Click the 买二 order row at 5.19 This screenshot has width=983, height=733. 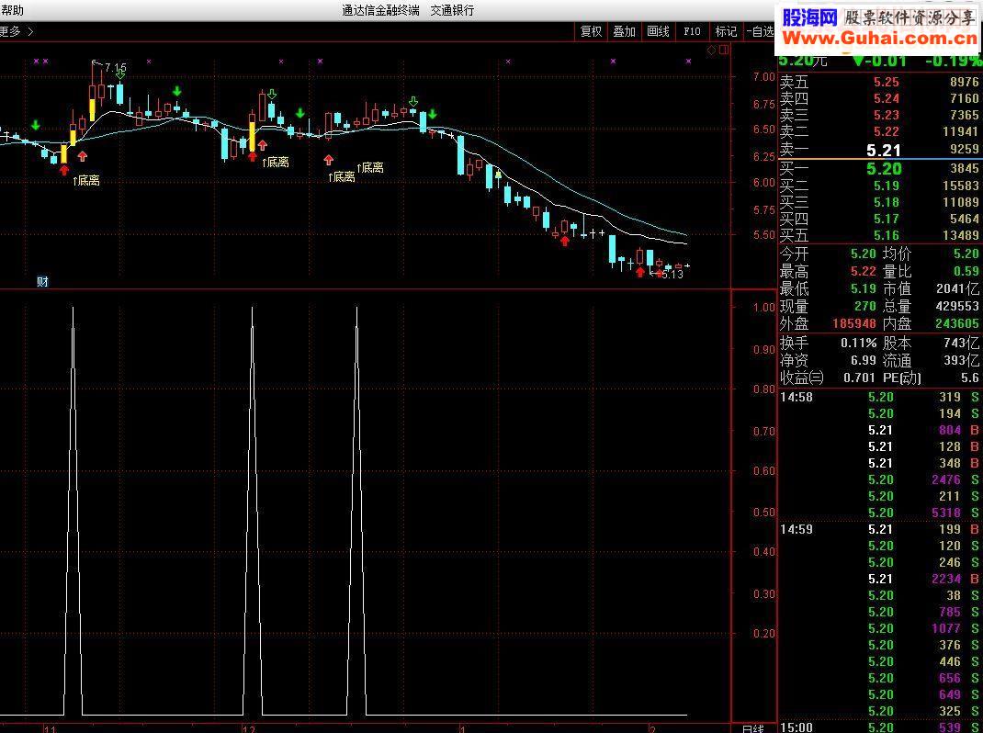(x=879, y=186)
